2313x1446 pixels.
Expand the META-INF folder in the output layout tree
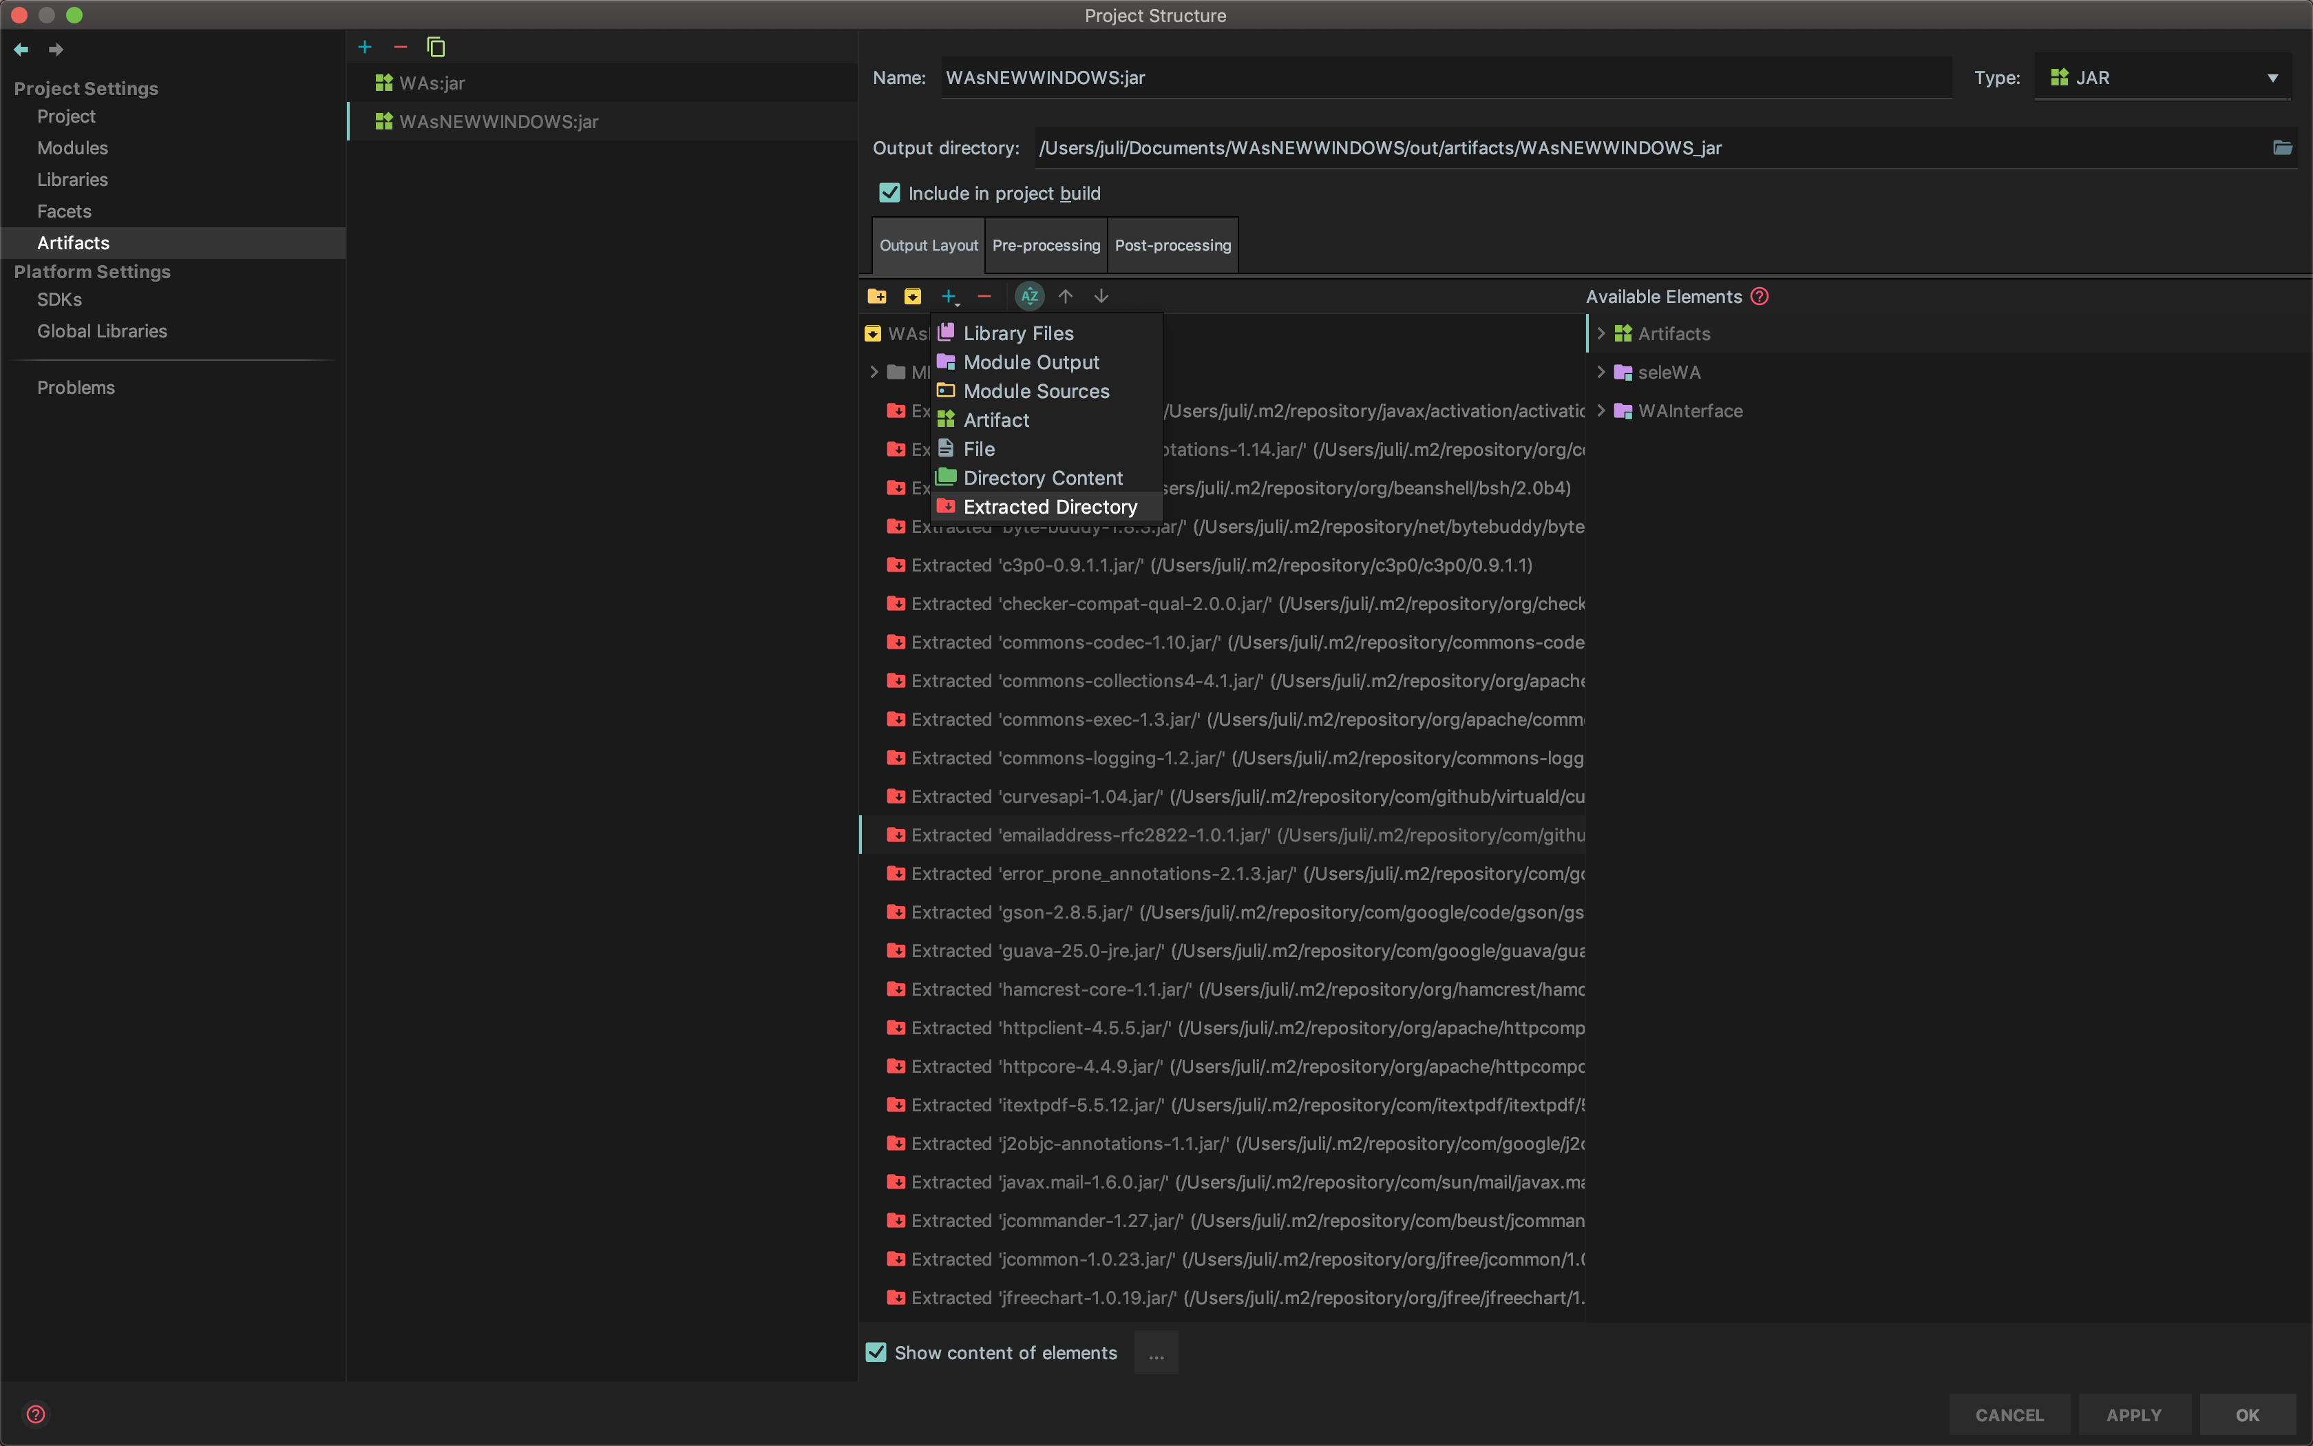pyautogui.click(x=874, y=372)
